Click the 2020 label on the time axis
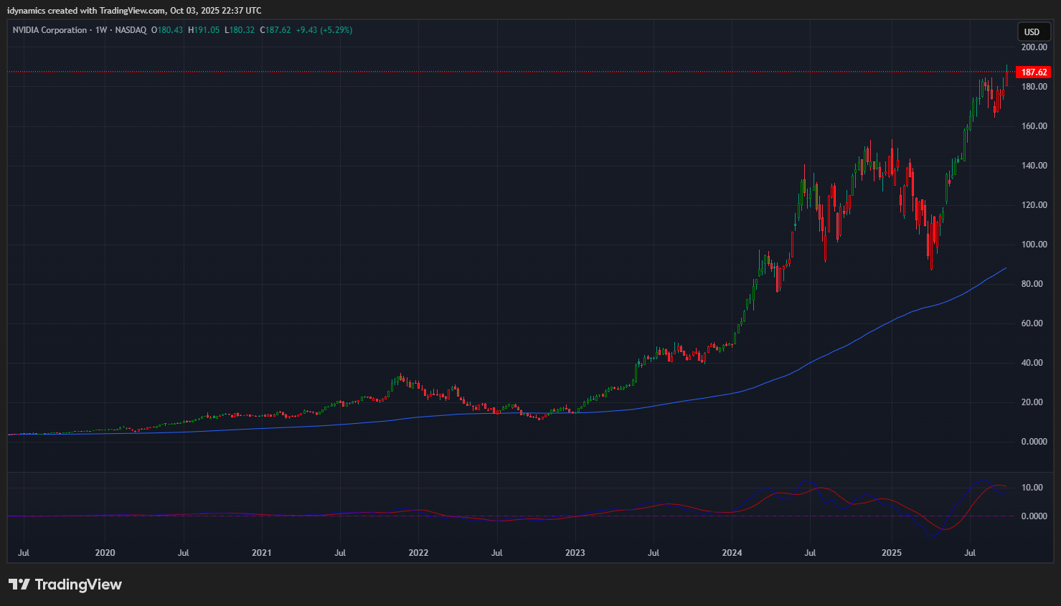Image resolution: width=1061 pixels, height=606 pixels. click(x=105, y=553)
